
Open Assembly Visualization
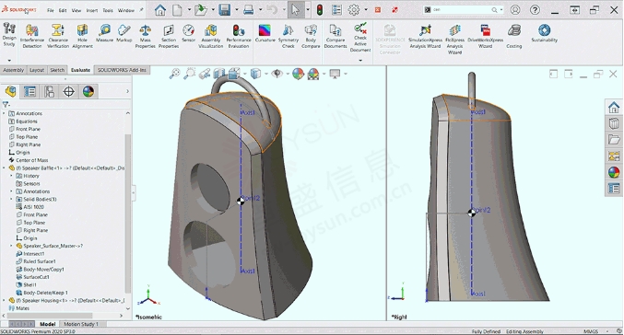[210, 36]
